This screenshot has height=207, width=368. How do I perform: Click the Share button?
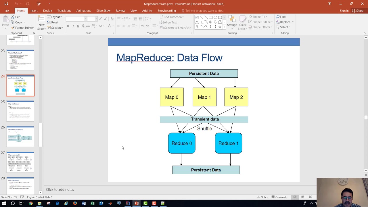coord(358,11)
